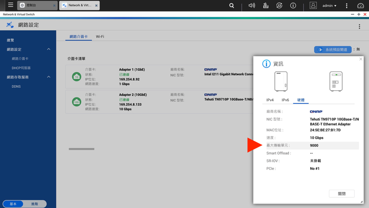
Task: Open external devices sync icon
Action: (x=279, y=6)
